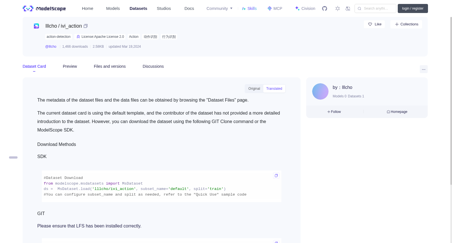Image resolution: width=452 pixels, height=243 pixels.
Task: Copy the dataset name lllcho/ivi_action
Action: pos(86,26)
